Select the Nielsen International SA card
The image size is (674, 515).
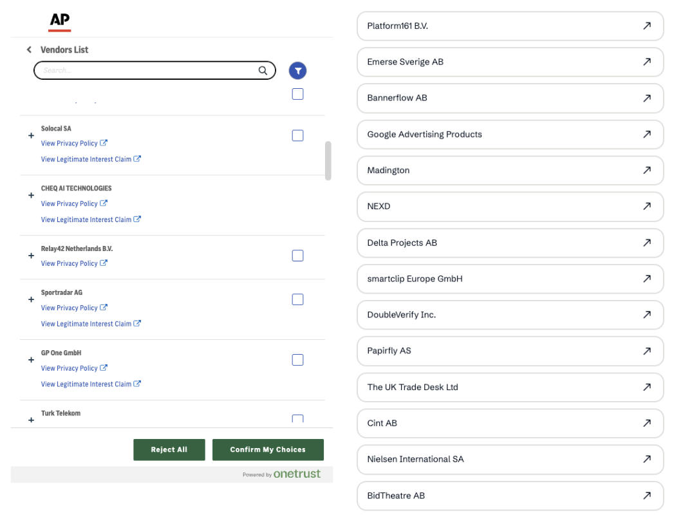(510, 459)
